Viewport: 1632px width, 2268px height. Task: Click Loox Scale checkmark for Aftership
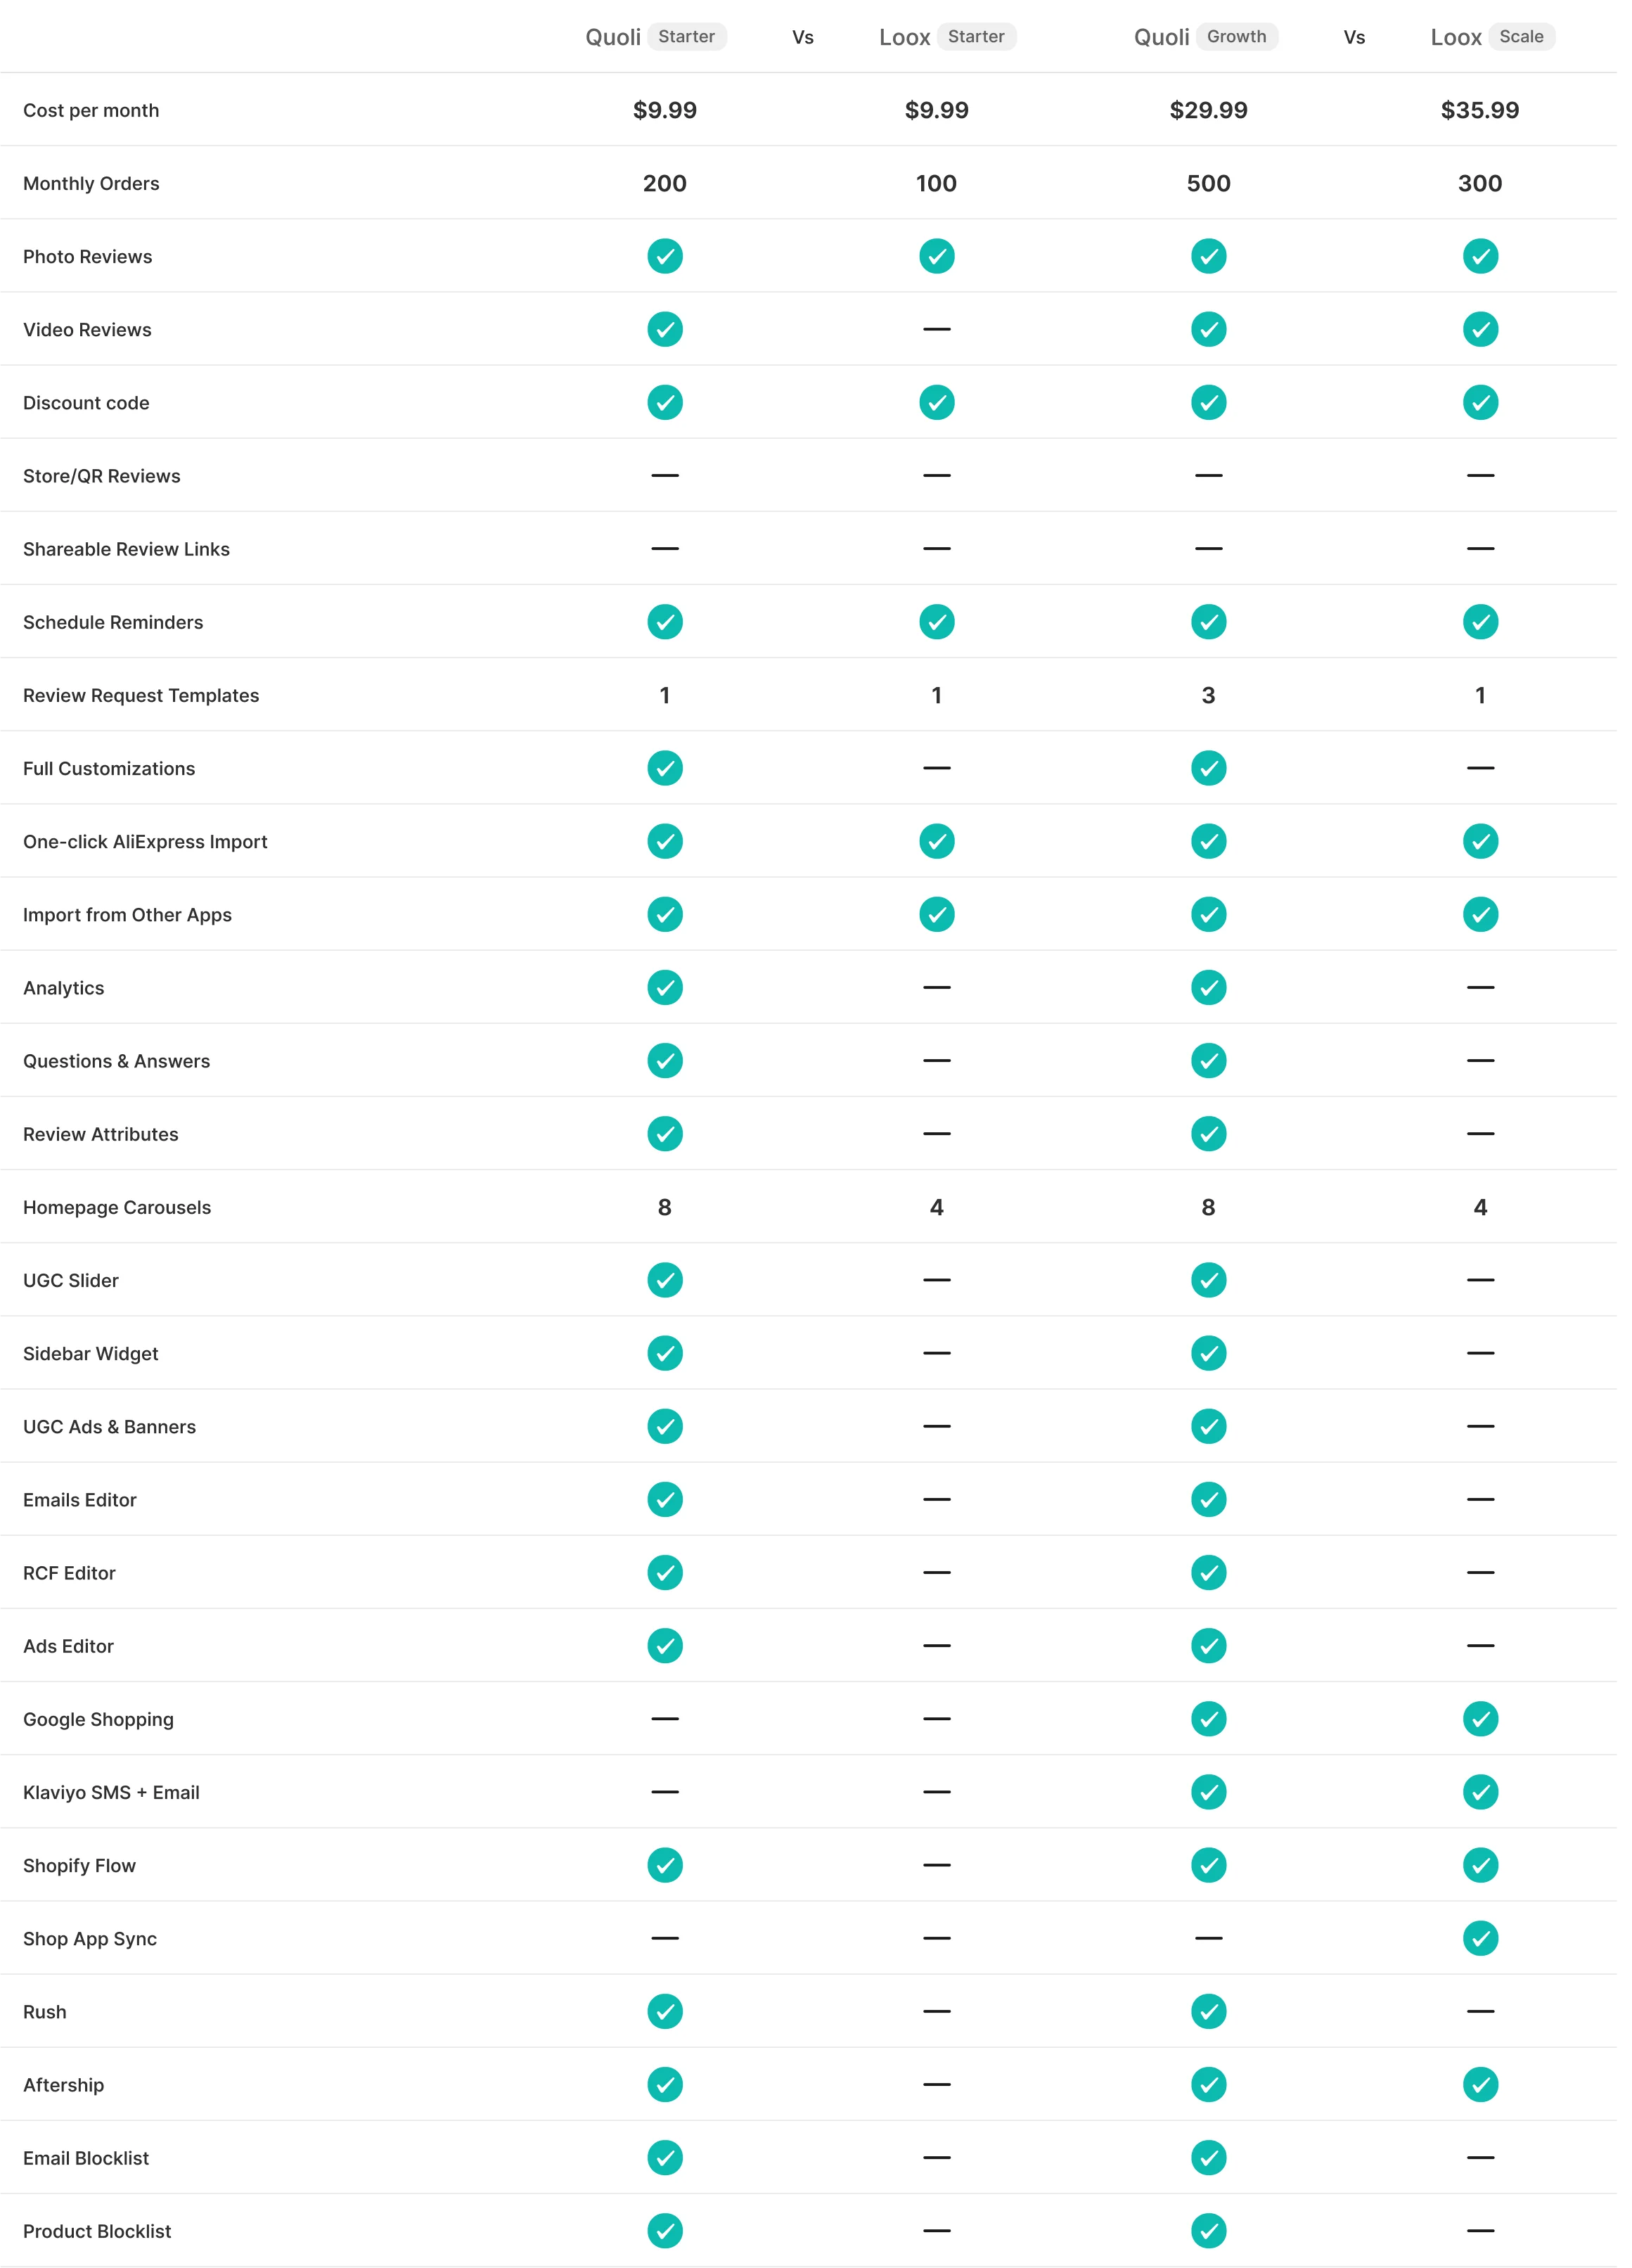point(1480,2084)
